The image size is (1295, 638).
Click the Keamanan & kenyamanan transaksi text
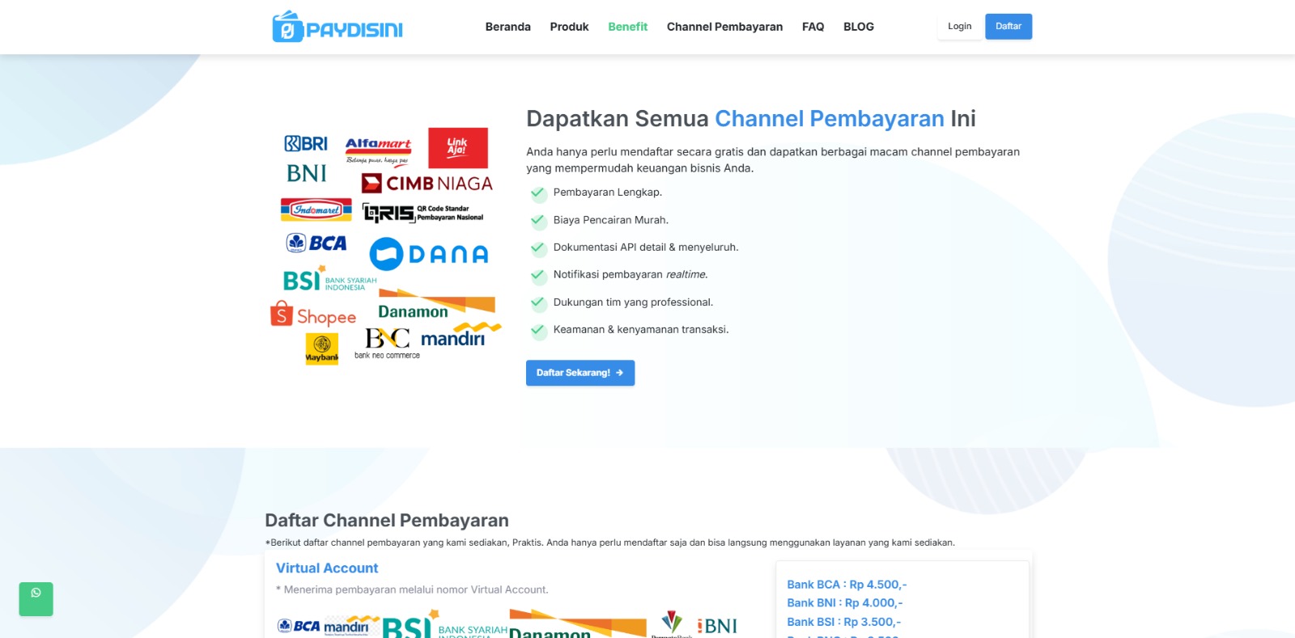[641, 330]
